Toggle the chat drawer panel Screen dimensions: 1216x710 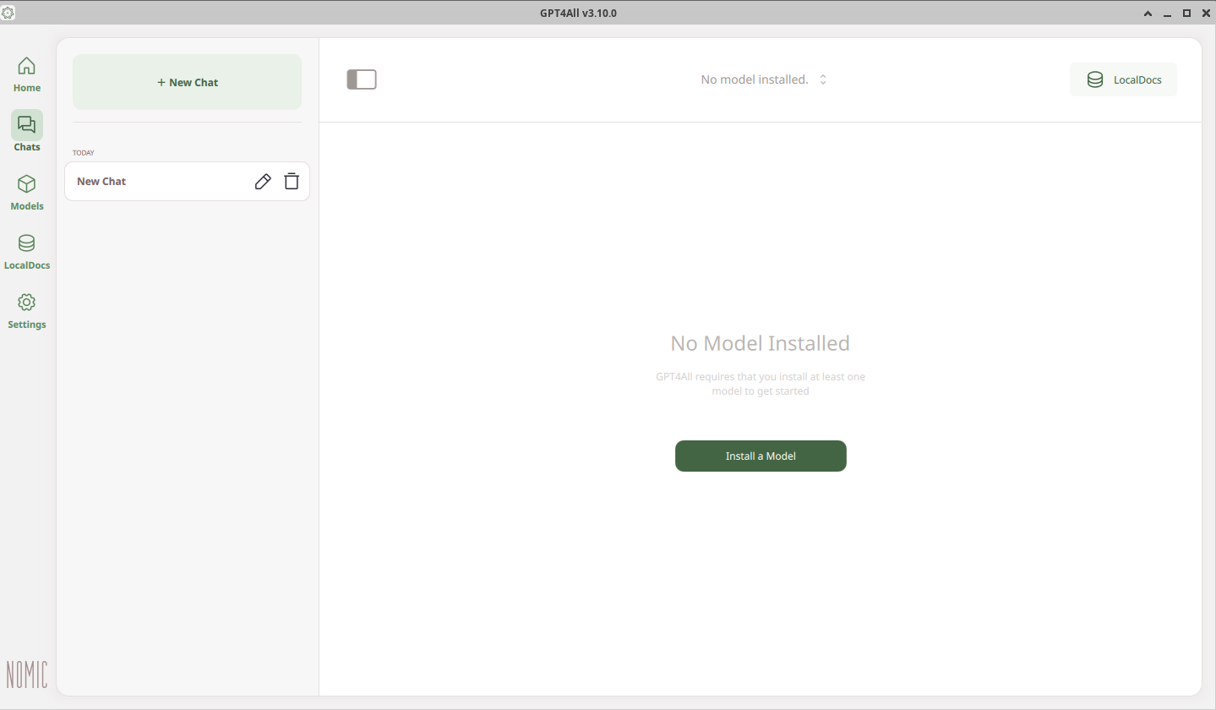[362, 79]
